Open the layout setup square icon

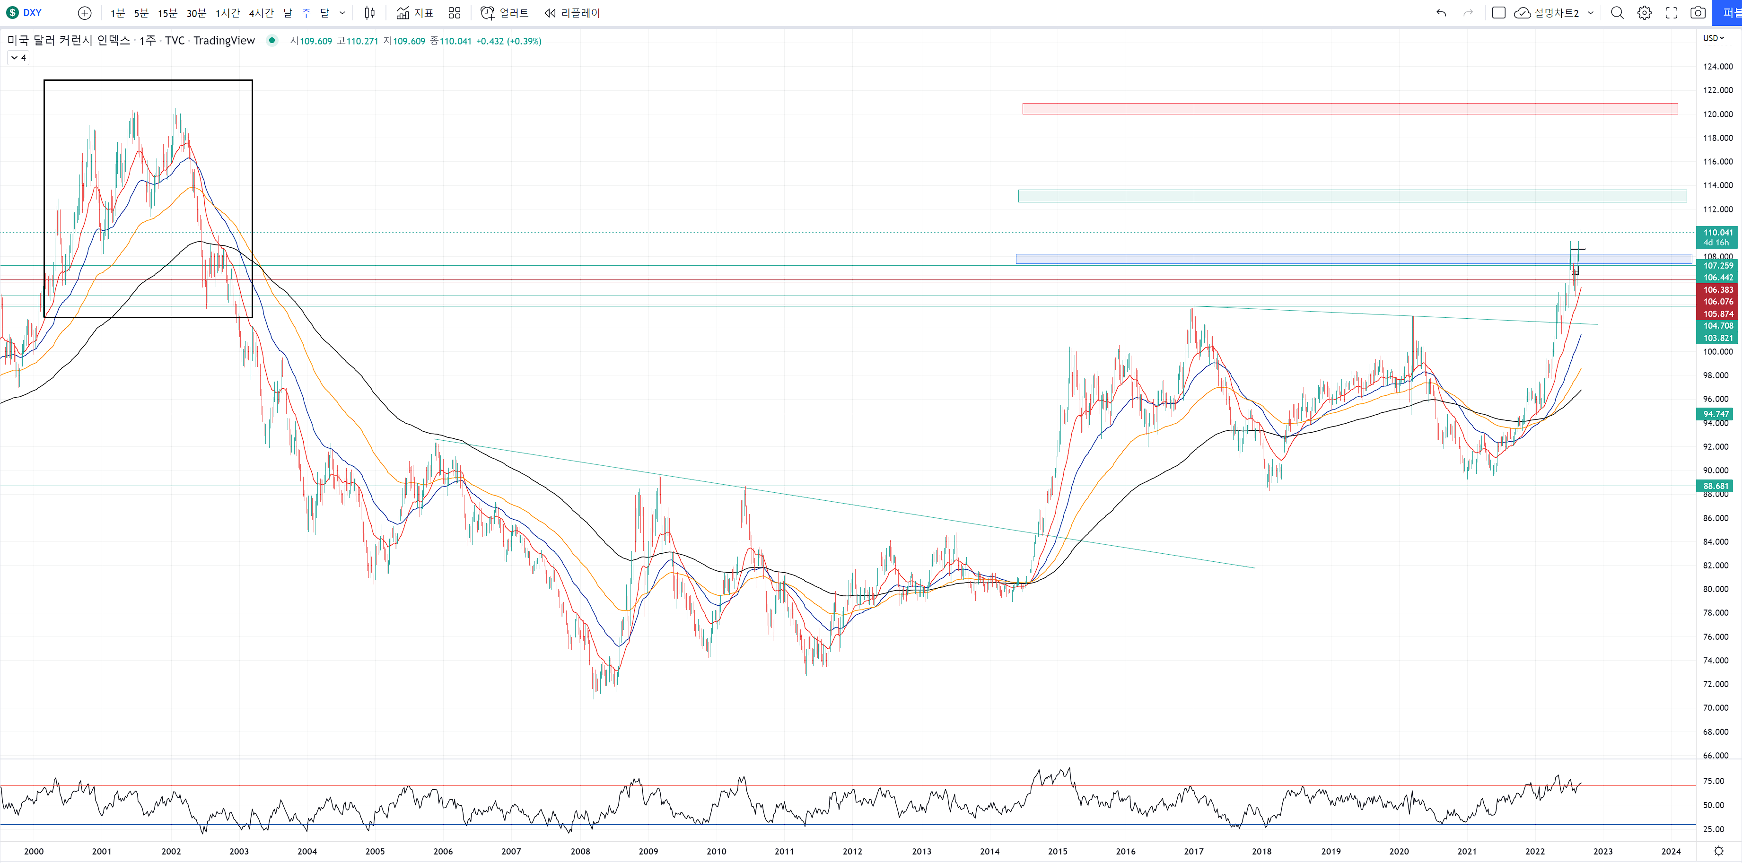tap(1498, 13)
